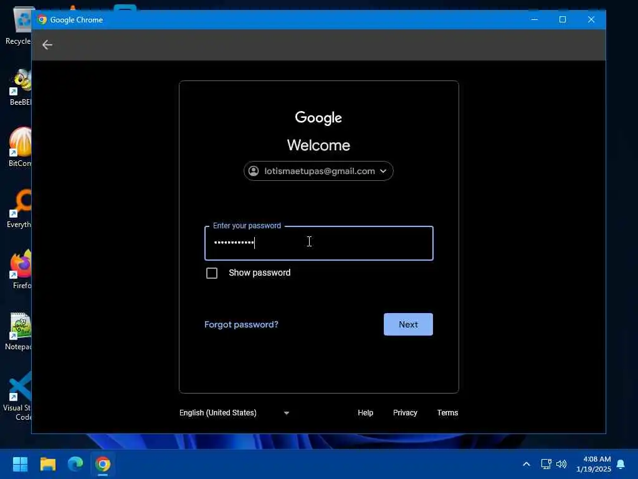
Task: Click the Chrome logo in title bar
Action: (42, 19)
